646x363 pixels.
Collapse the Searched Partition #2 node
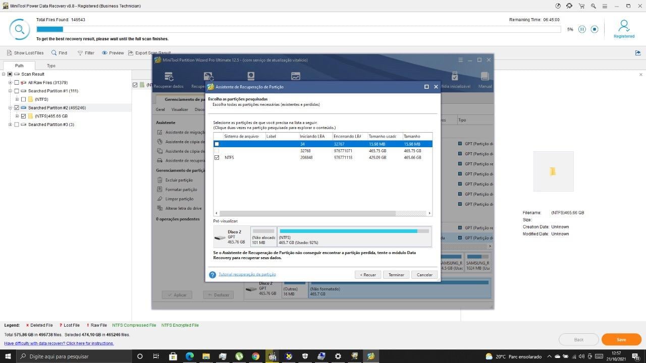coord(10,108)
